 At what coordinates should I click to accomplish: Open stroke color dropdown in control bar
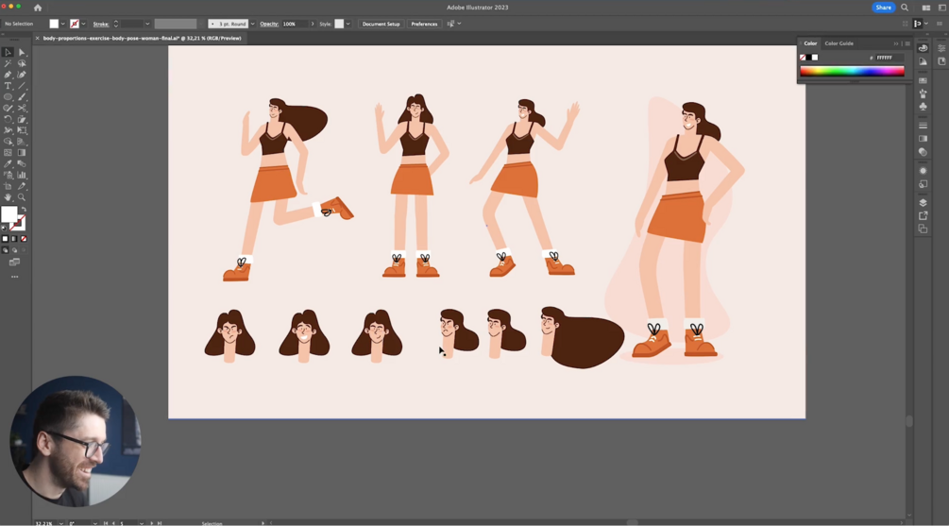coord(83,25)
